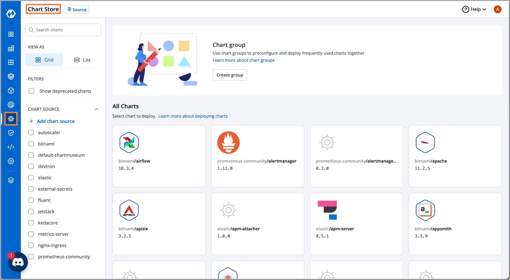Click the shield/security sidebar icon
The width and height of the screenshot is (510, 280).
(10, 133)
